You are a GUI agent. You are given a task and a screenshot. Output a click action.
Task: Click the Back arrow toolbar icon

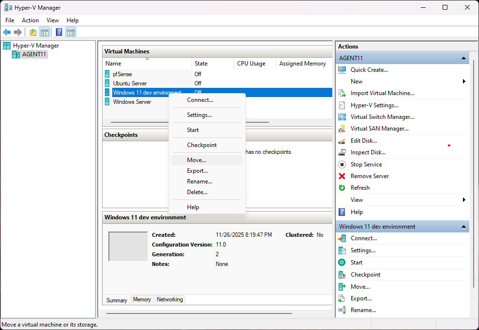tap(7, 33)
